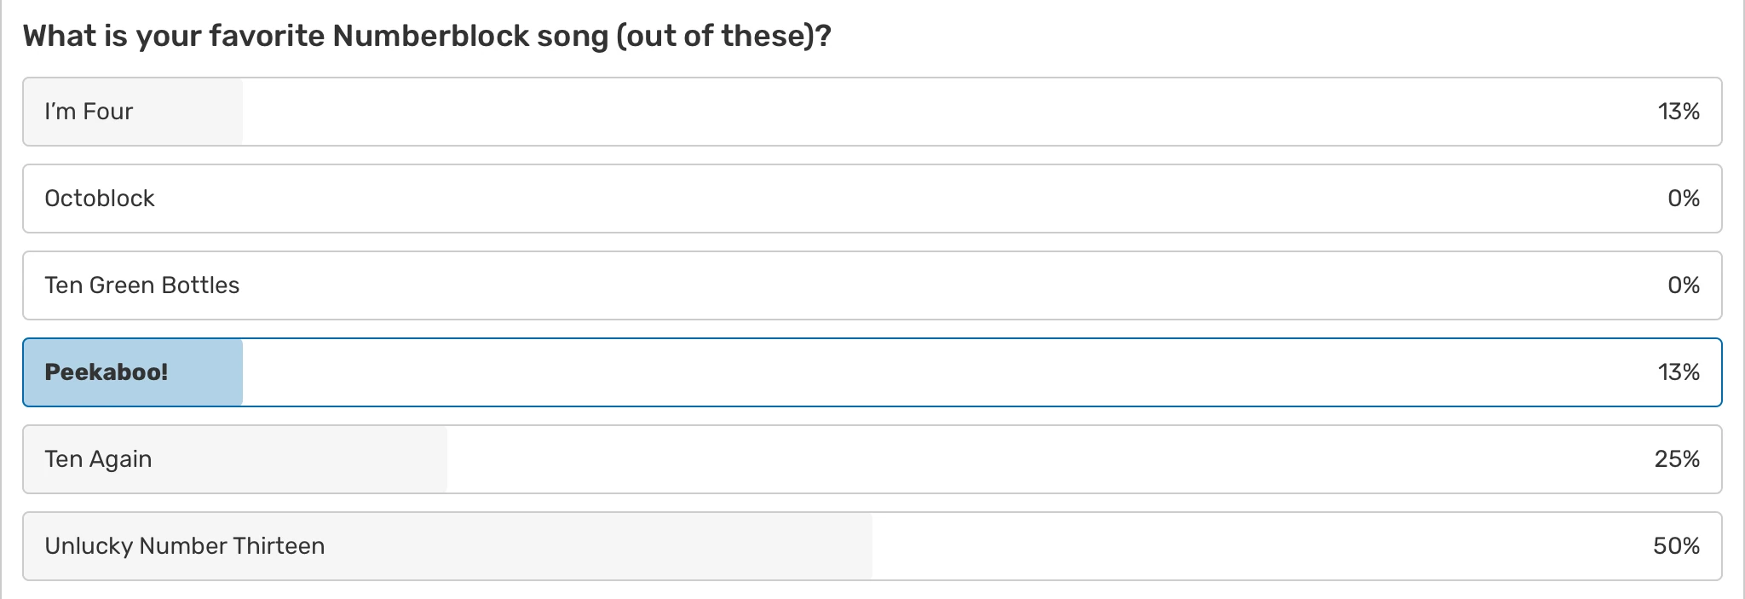Select the Unlucky Number Thirteen option
1745x599 pixels.
(185, 546)
